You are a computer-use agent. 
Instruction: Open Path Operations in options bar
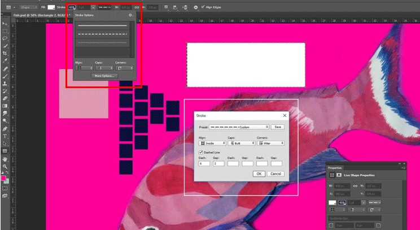pyautogui.click(x=167, y=7)
